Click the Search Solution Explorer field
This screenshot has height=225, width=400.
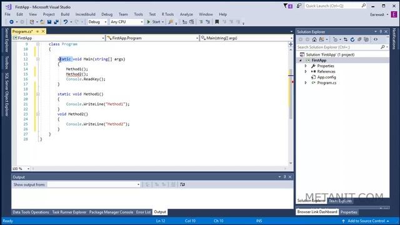(342, 47)
